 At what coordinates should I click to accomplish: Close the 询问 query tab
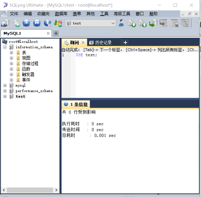[x=83, y=42]
